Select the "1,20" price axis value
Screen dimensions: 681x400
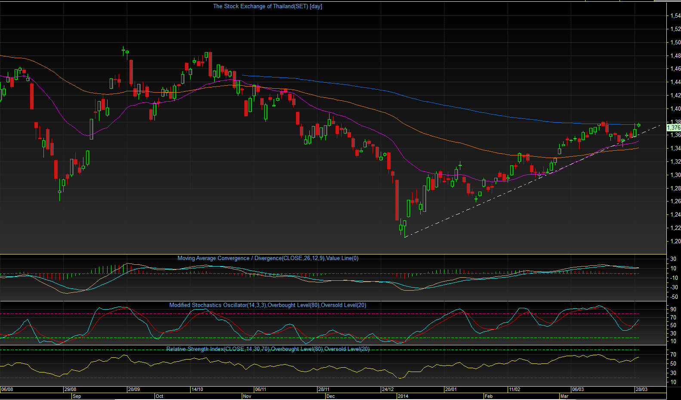[675, 242]
